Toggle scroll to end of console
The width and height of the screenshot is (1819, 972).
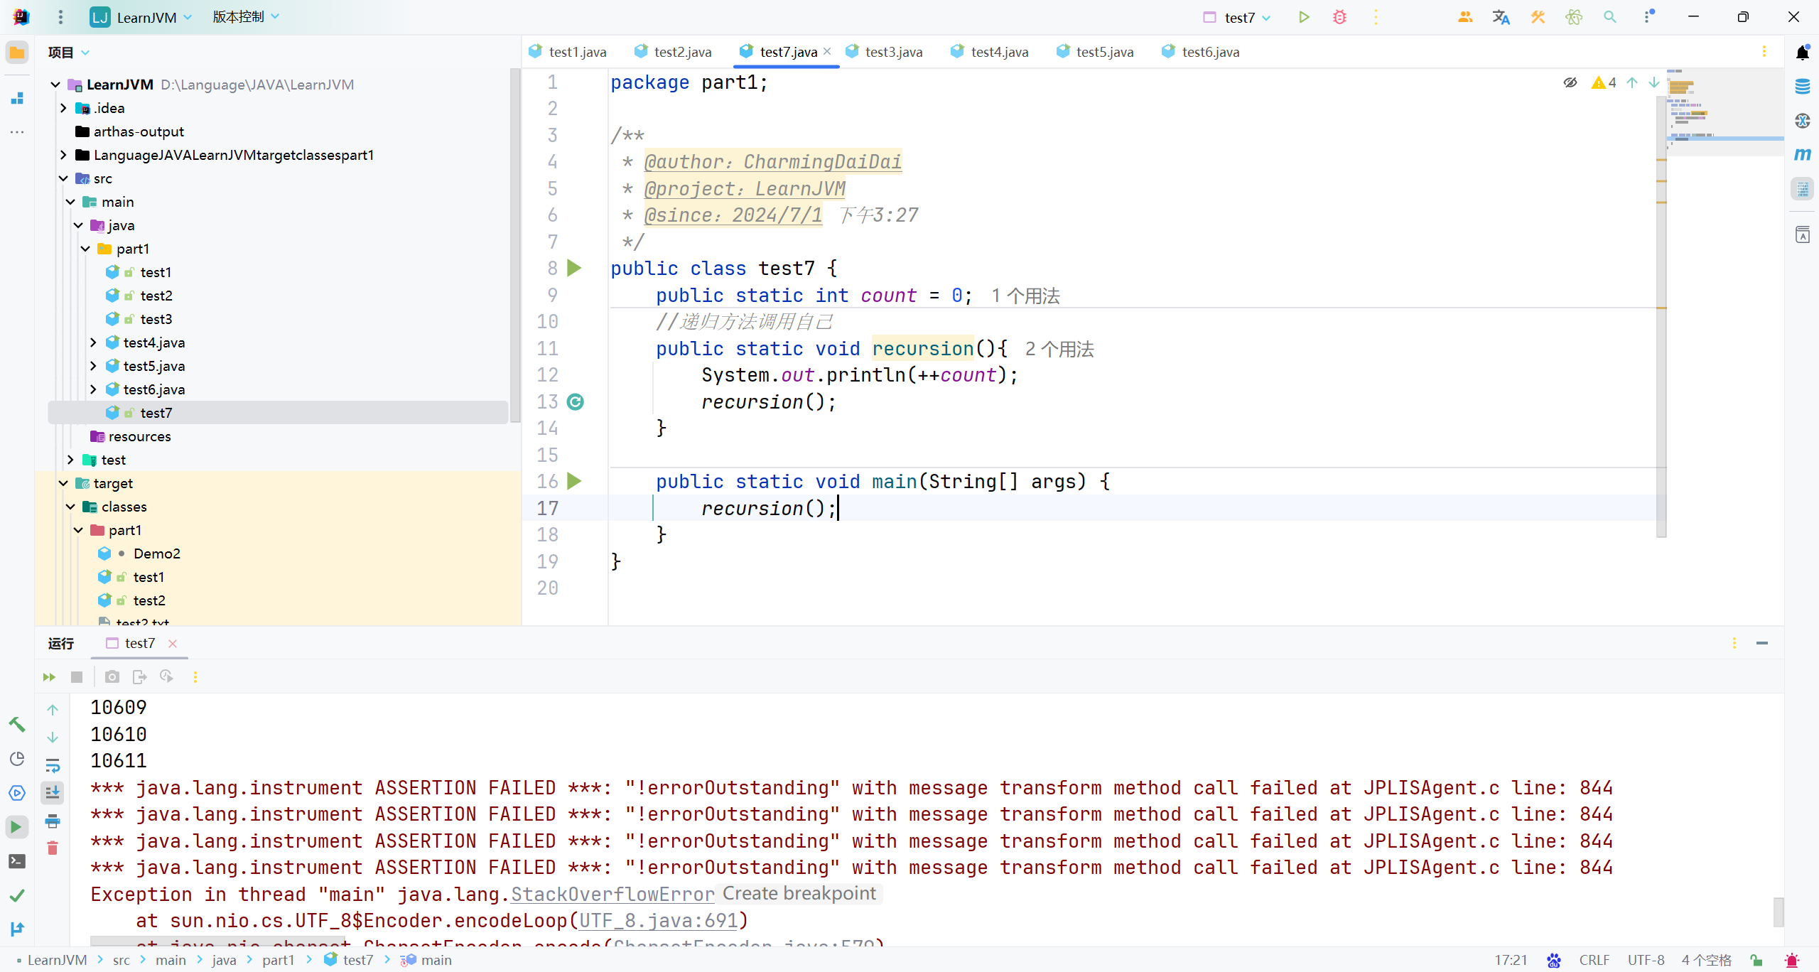click(53, 792)
